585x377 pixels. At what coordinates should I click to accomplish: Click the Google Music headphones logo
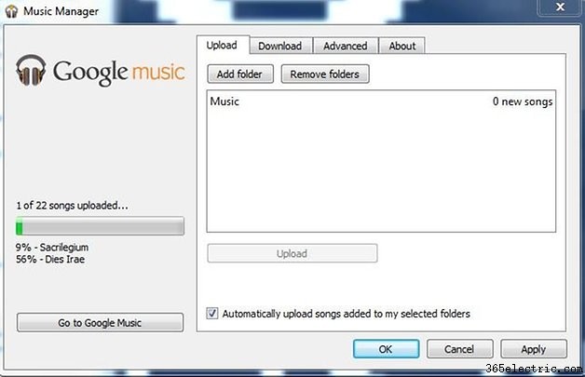(x=31, y=70)
